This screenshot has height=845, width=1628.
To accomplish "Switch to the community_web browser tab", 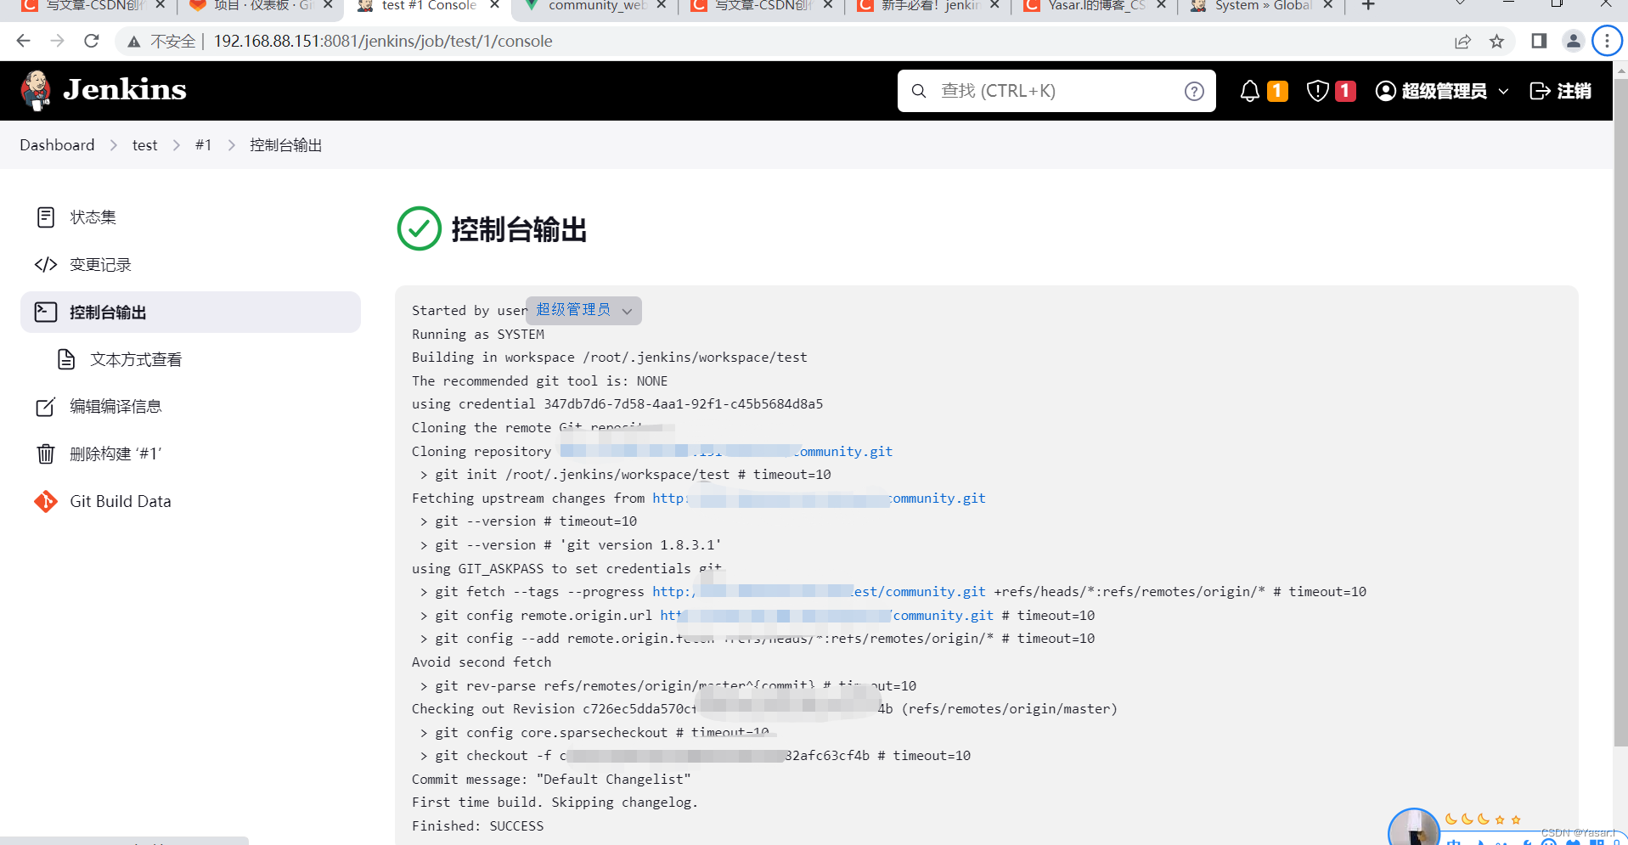I will 594,7.
